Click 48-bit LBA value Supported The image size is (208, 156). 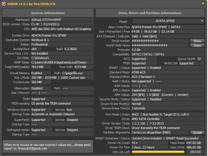tap(186, 63)
